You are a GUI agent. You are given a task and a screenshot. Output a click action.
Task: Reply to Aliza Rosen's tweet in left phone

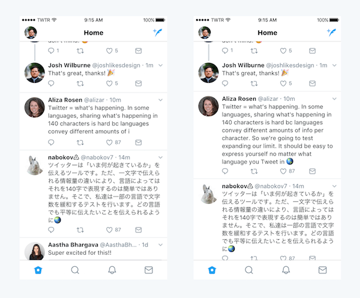51,142
